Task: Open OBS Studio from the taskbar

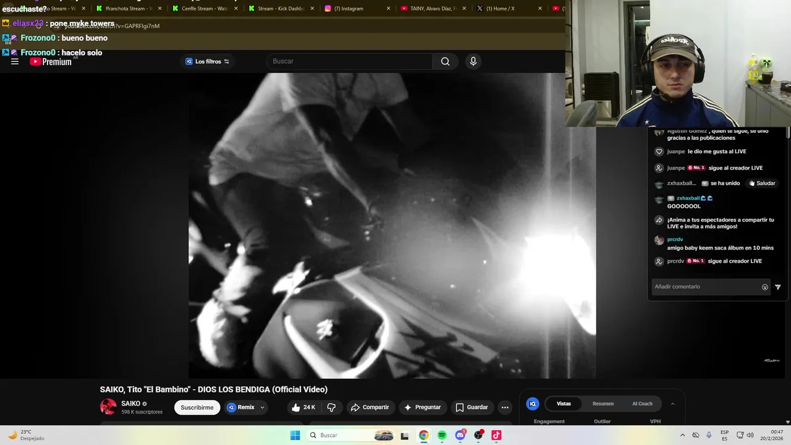Action: pos(478,435)
